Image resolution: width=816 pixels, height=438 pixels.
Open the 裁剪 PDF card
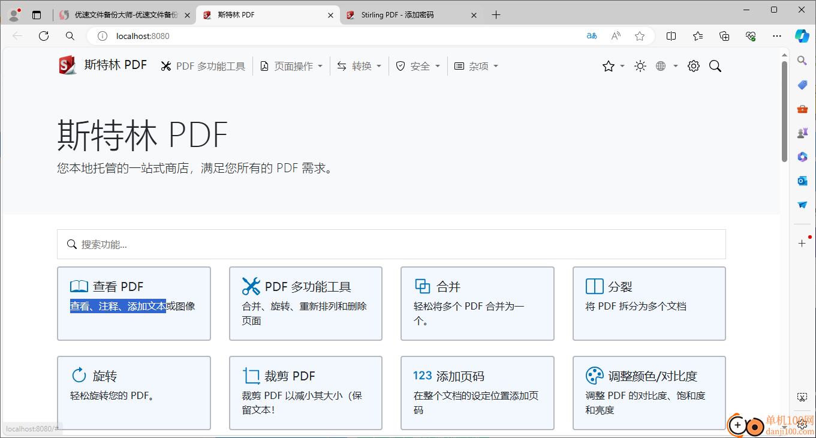tap(306, 393)
